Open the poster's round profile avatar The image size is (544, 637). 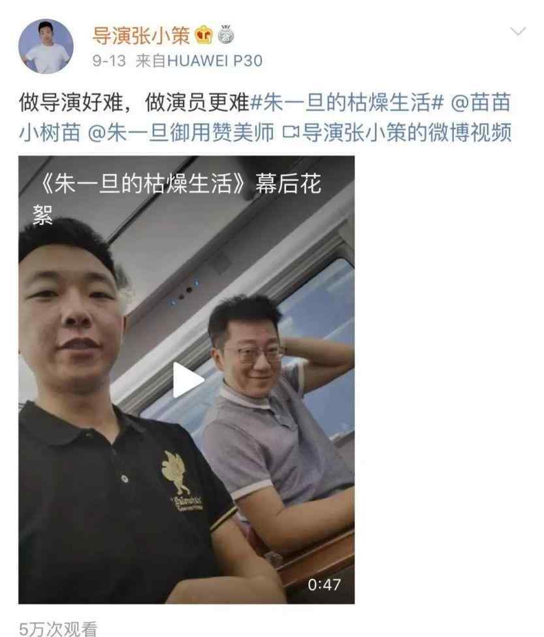coord(46,46)
